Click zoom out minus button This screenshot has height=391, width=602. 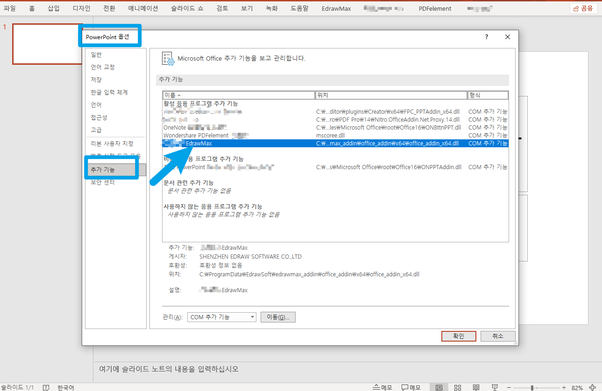[x=508, y=387]
